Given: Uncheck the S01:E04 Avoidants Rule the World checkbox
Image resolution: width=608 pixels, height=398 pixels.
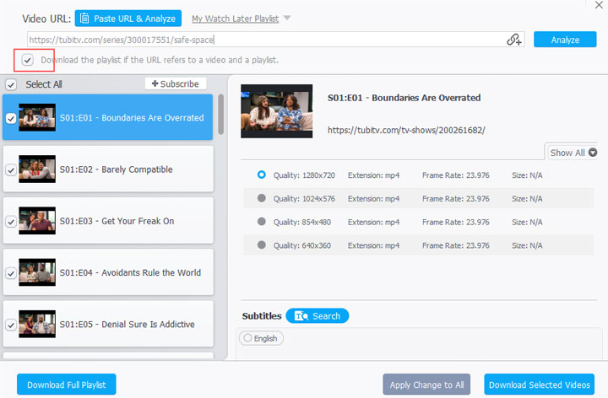Looking at the screenshot, I should pos(11,273).
